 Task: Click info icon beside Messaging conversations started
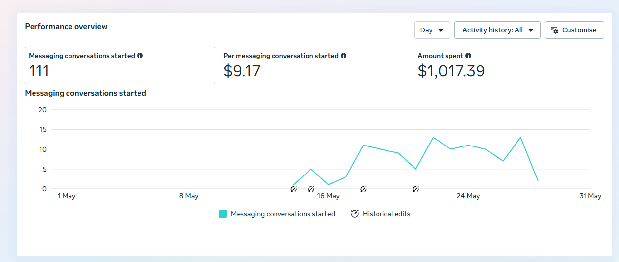point(140,56)
